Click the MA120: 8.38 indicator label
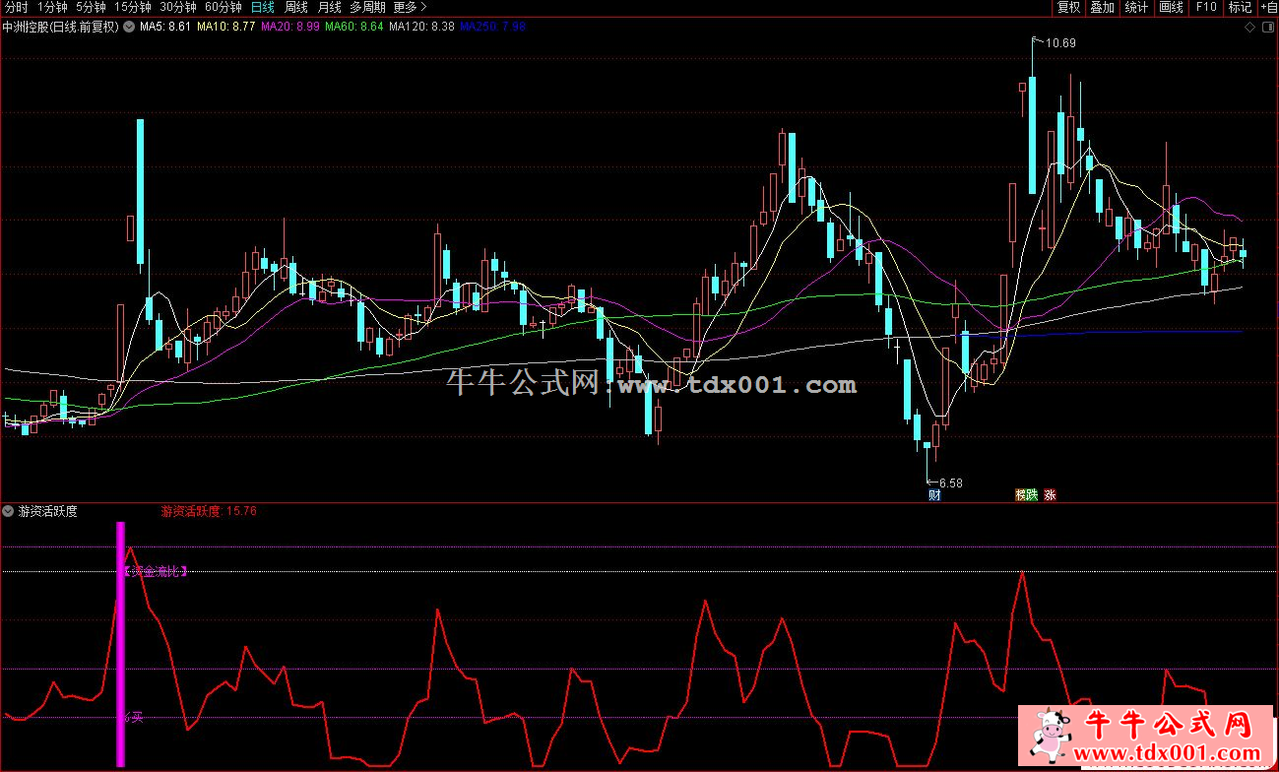 click(422, 28)
